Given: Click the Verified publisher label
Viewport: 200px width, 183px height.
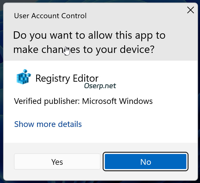Looking at the screenshot, I should point(47,101).
